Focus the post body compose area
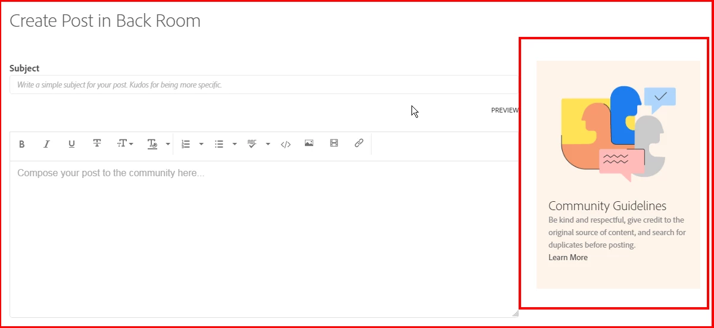714x328 pixels. coord(264,239)
